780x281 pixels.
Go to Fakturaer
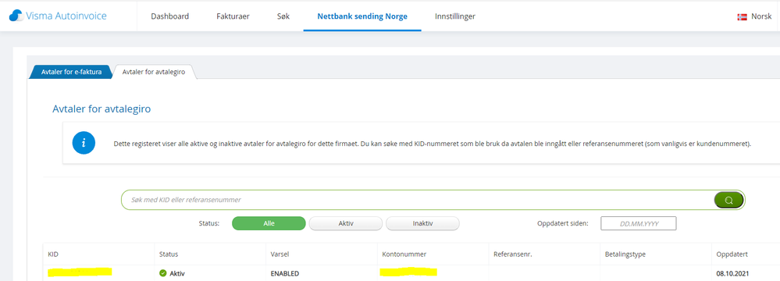coord(233,16)
